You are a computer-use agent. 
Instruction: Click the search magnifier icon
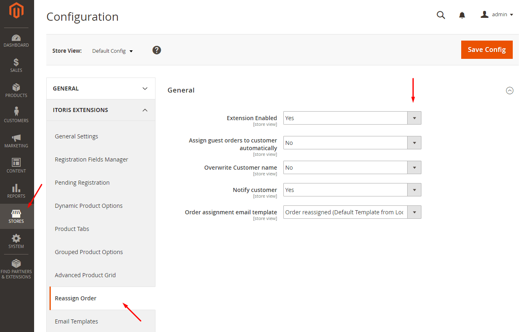click(441, 15)
